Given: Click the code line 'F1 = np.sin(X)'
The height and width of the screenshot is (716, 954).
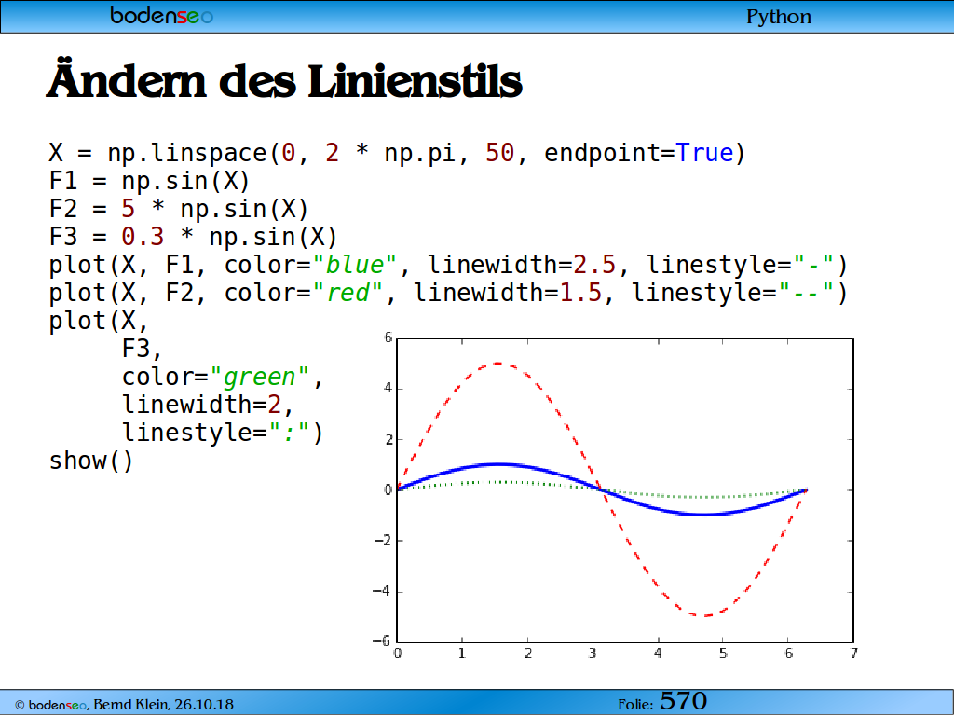Looking at the screenshot, I should pyautogui.click(x=150, y=181).
